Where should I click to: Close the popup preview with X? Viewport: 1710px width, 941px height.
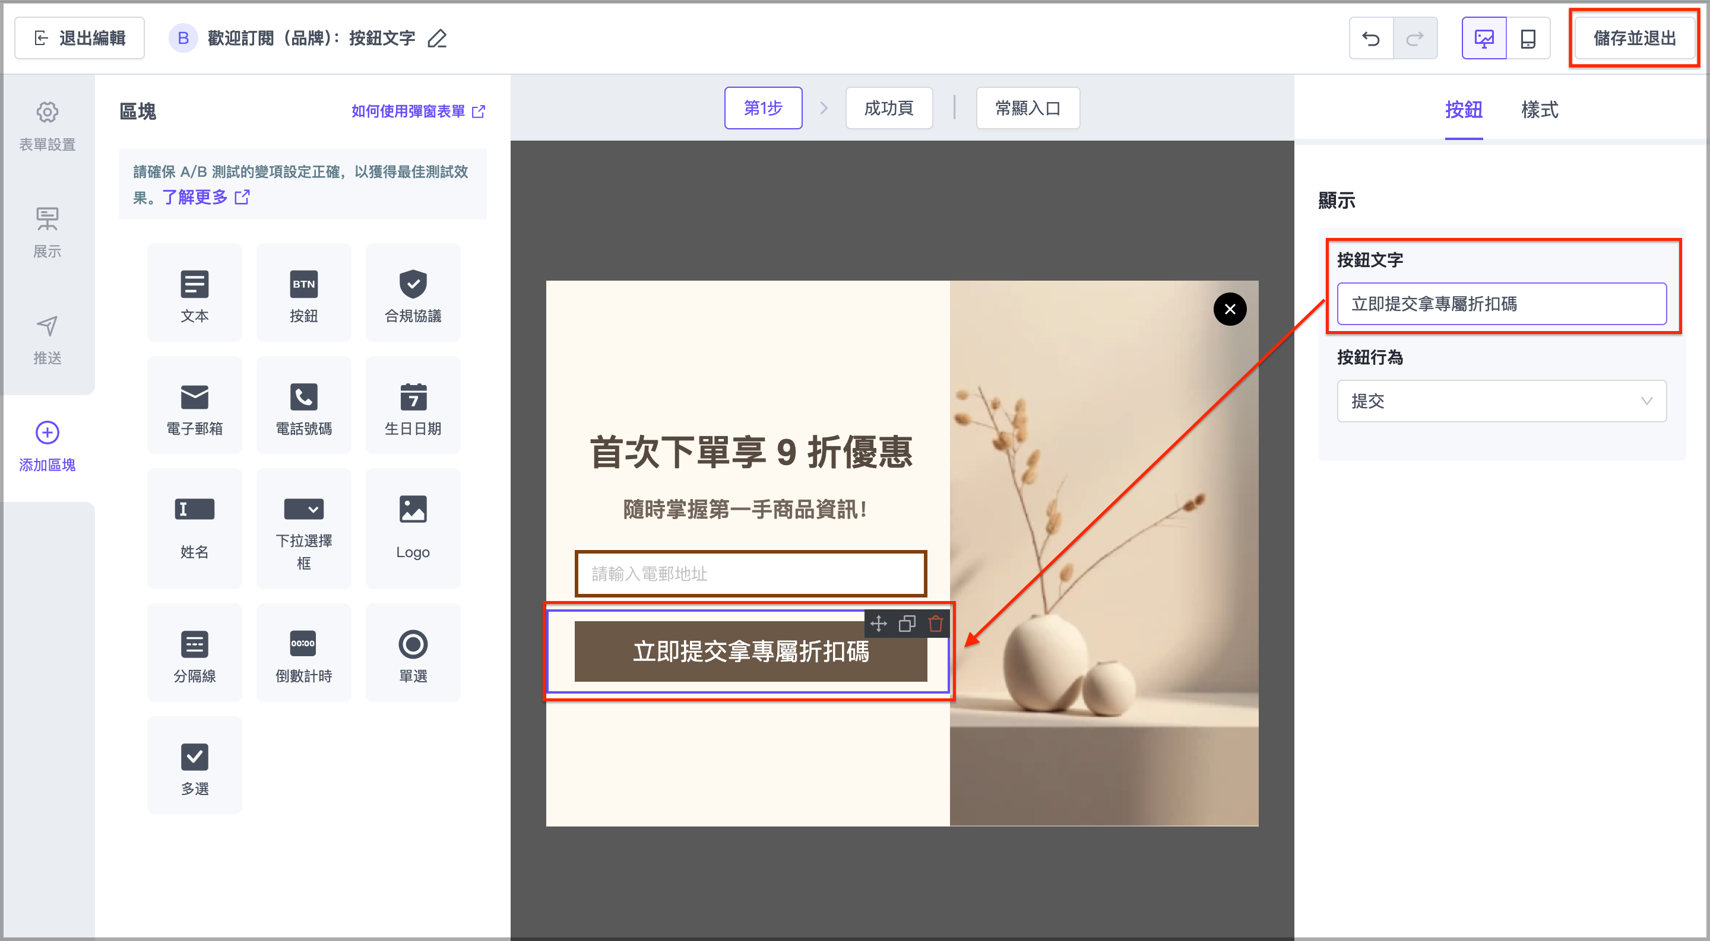pos(1230,309)
